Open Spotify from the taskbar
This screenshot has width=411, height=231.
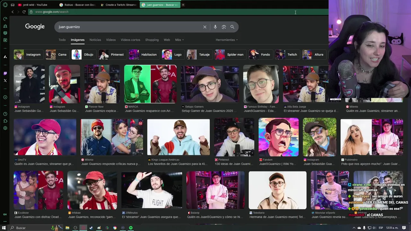[x=131, y=228]
